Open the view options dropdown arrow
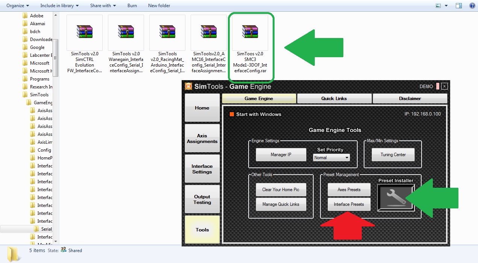The width and height of the screenshot is (478, 263). click(x=446, y=6)
